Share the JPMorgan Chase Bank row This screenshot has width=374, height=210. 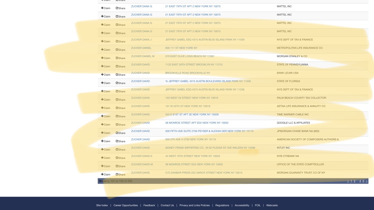click(x=121, y=133)
